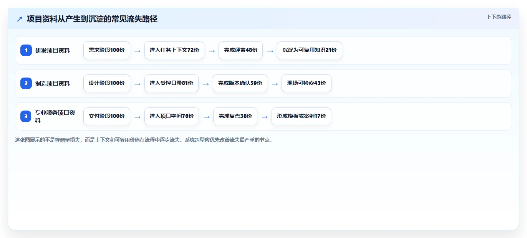Click the 交付阶段100份 step box
This screenshot has width=527, height=238.
tap(107, 116)
